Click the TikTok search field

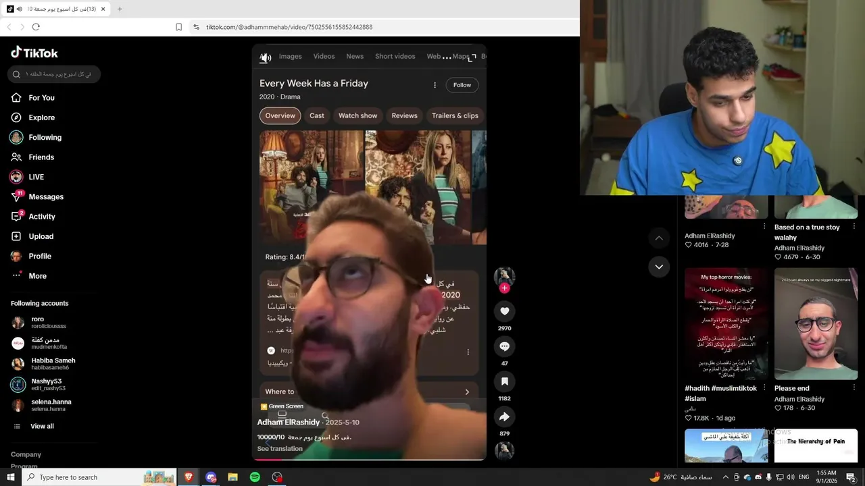tap(54, 74)
